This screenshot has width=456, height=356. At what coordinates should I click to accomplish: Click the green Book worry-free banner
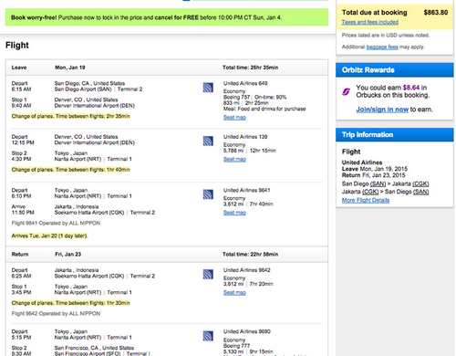[x=167, y=17]
